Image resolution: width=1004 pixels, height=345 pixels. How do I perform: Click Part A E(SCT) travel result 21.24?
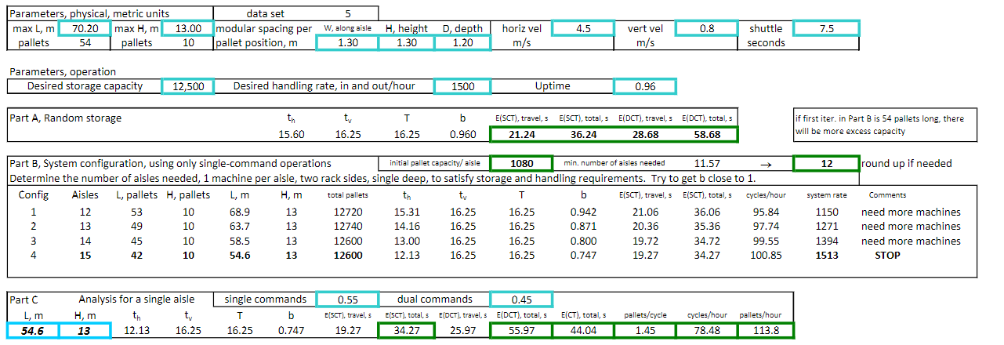pos(521,135)
